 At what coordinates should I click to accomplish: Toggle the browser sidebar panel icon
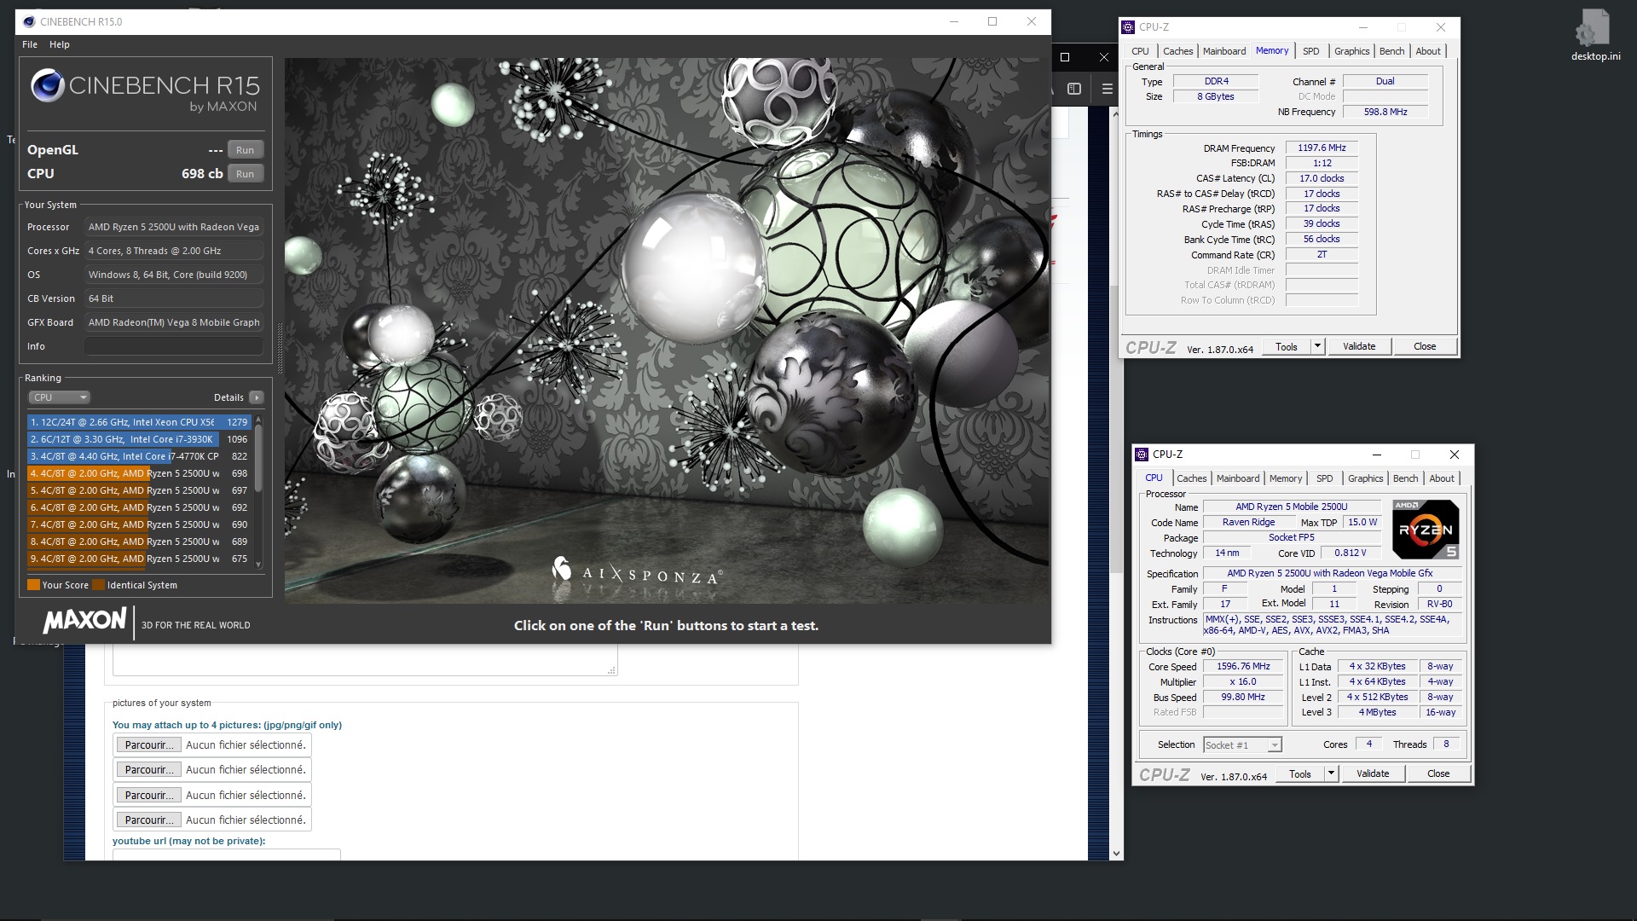click(x=1074, y=89)
